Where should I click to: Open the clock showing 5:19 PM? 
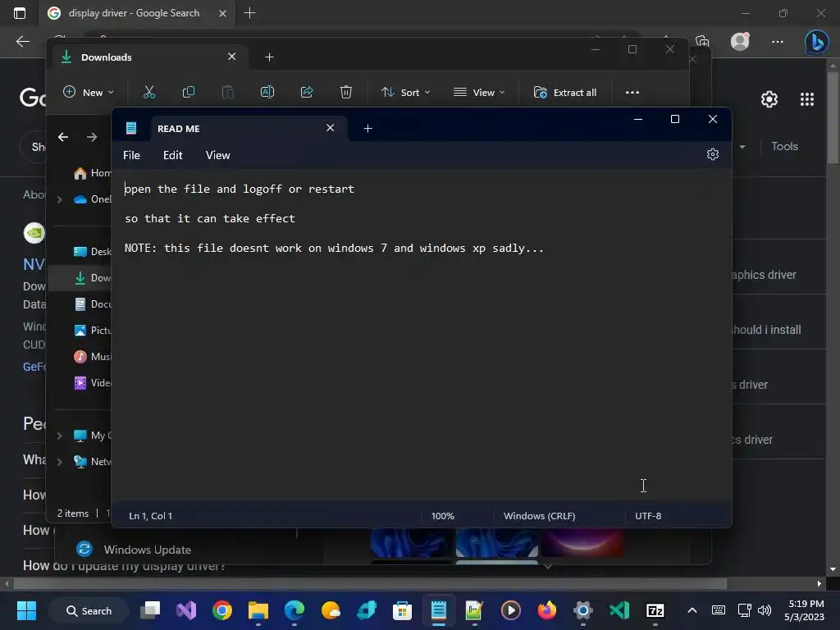(x=805, y=610)
